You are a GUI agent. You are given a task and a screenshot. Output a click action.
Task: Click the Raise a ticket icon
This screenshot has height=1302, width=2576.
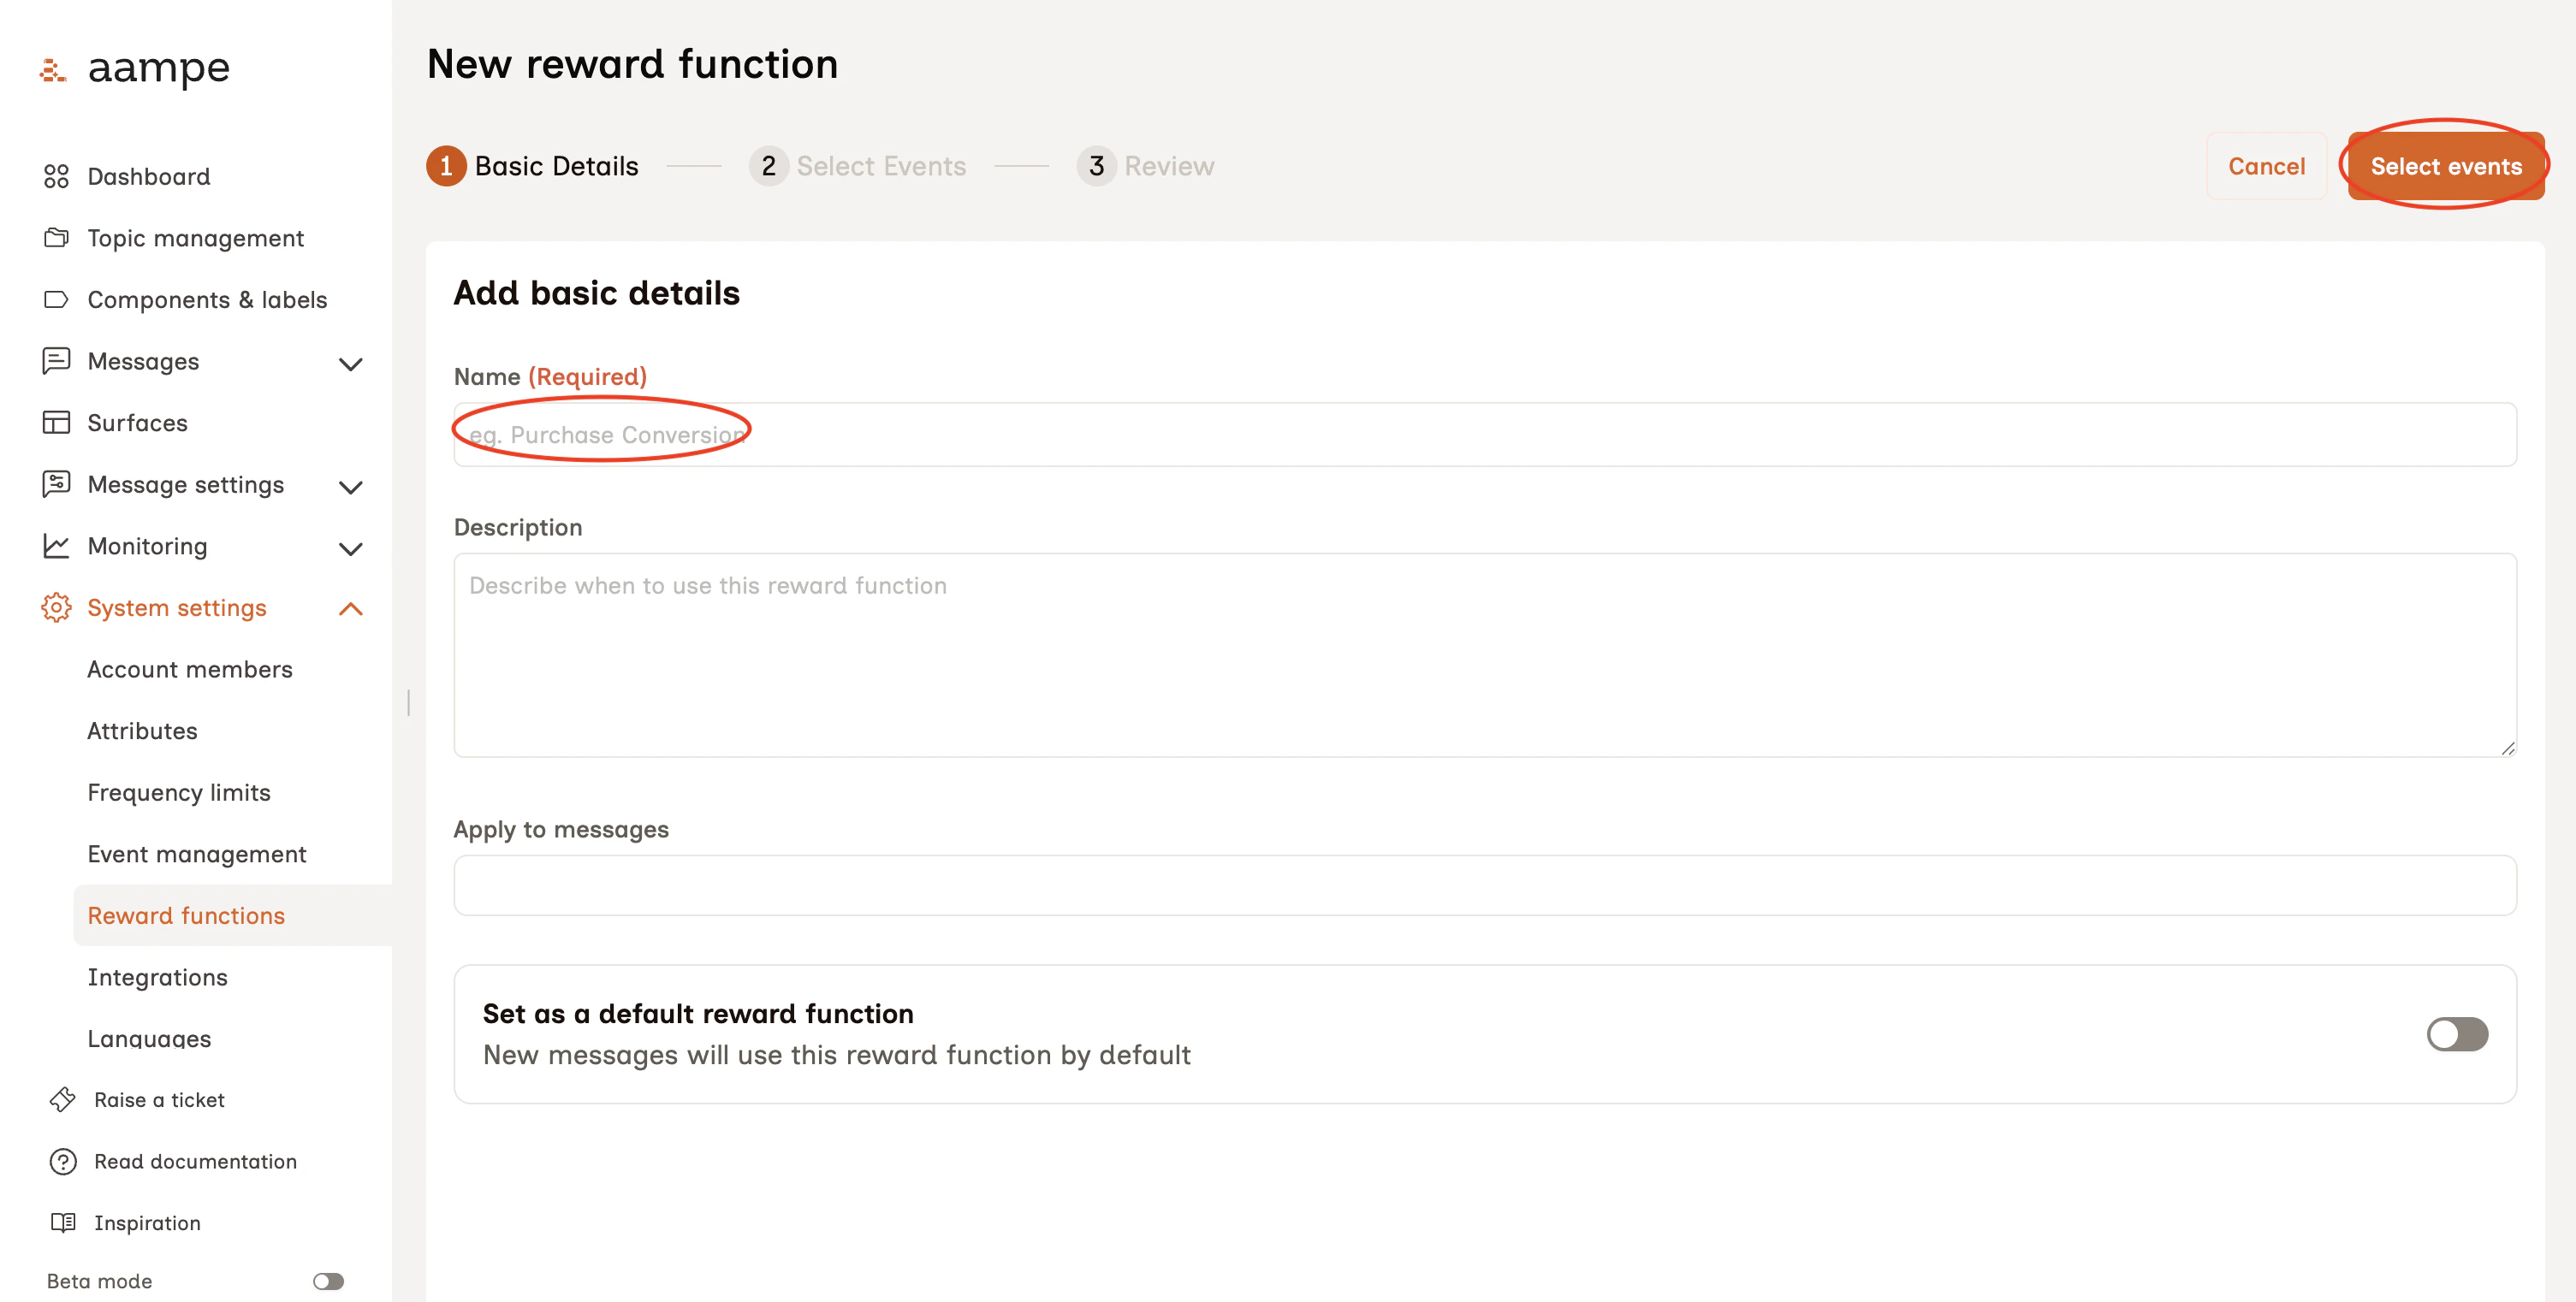click(x=63, y=1099)
